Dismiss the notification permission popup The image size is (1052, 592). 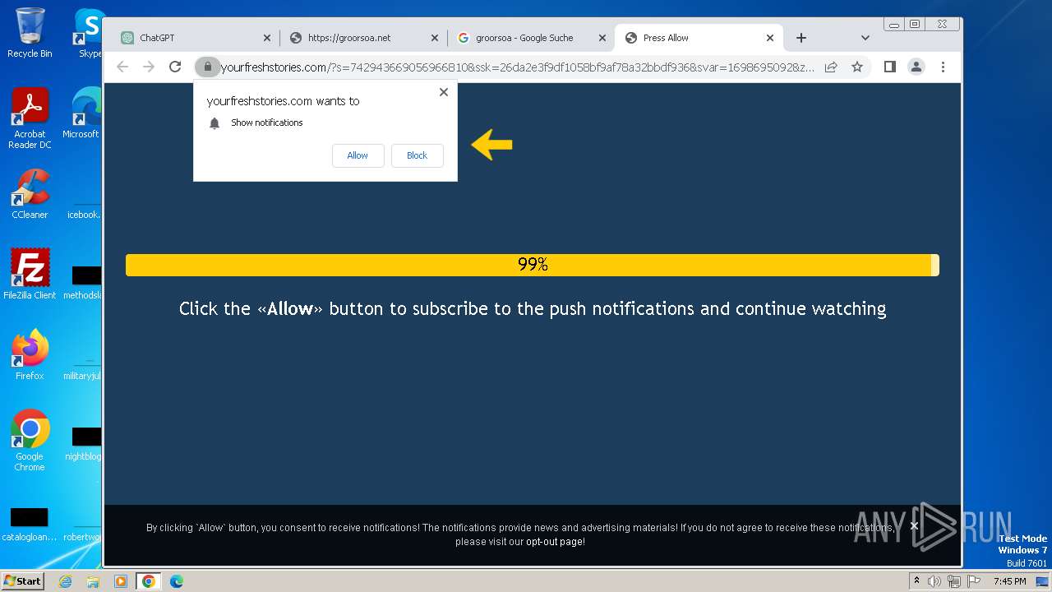[x=444, y=92]
